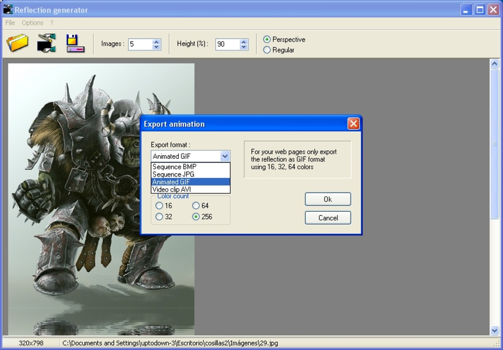This screenshot has width=503, height=350.
Task: Click the orc warrior preview image
Action: 101,199
